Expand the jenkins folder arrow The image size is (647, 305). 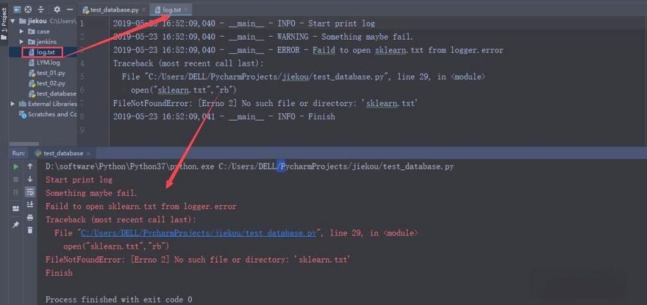(x=21, y=42)
